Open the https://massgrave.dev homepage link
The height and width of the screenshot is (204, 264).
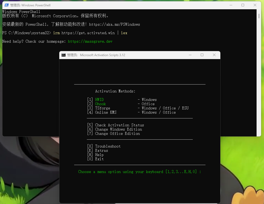click(x=90, y=41)
